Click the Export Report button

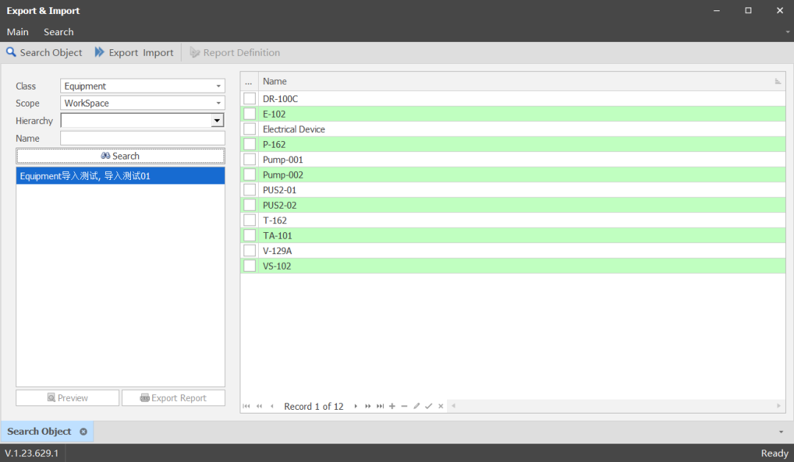(174, 398)
